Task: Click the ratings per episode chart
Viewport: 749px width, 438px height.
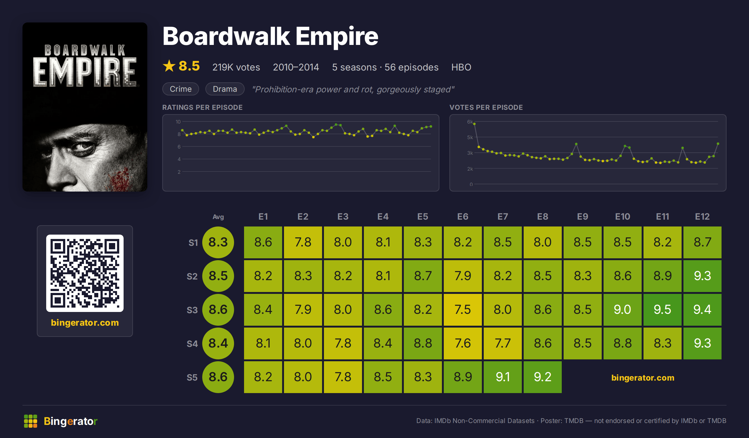Action: (x=301, y=153)
